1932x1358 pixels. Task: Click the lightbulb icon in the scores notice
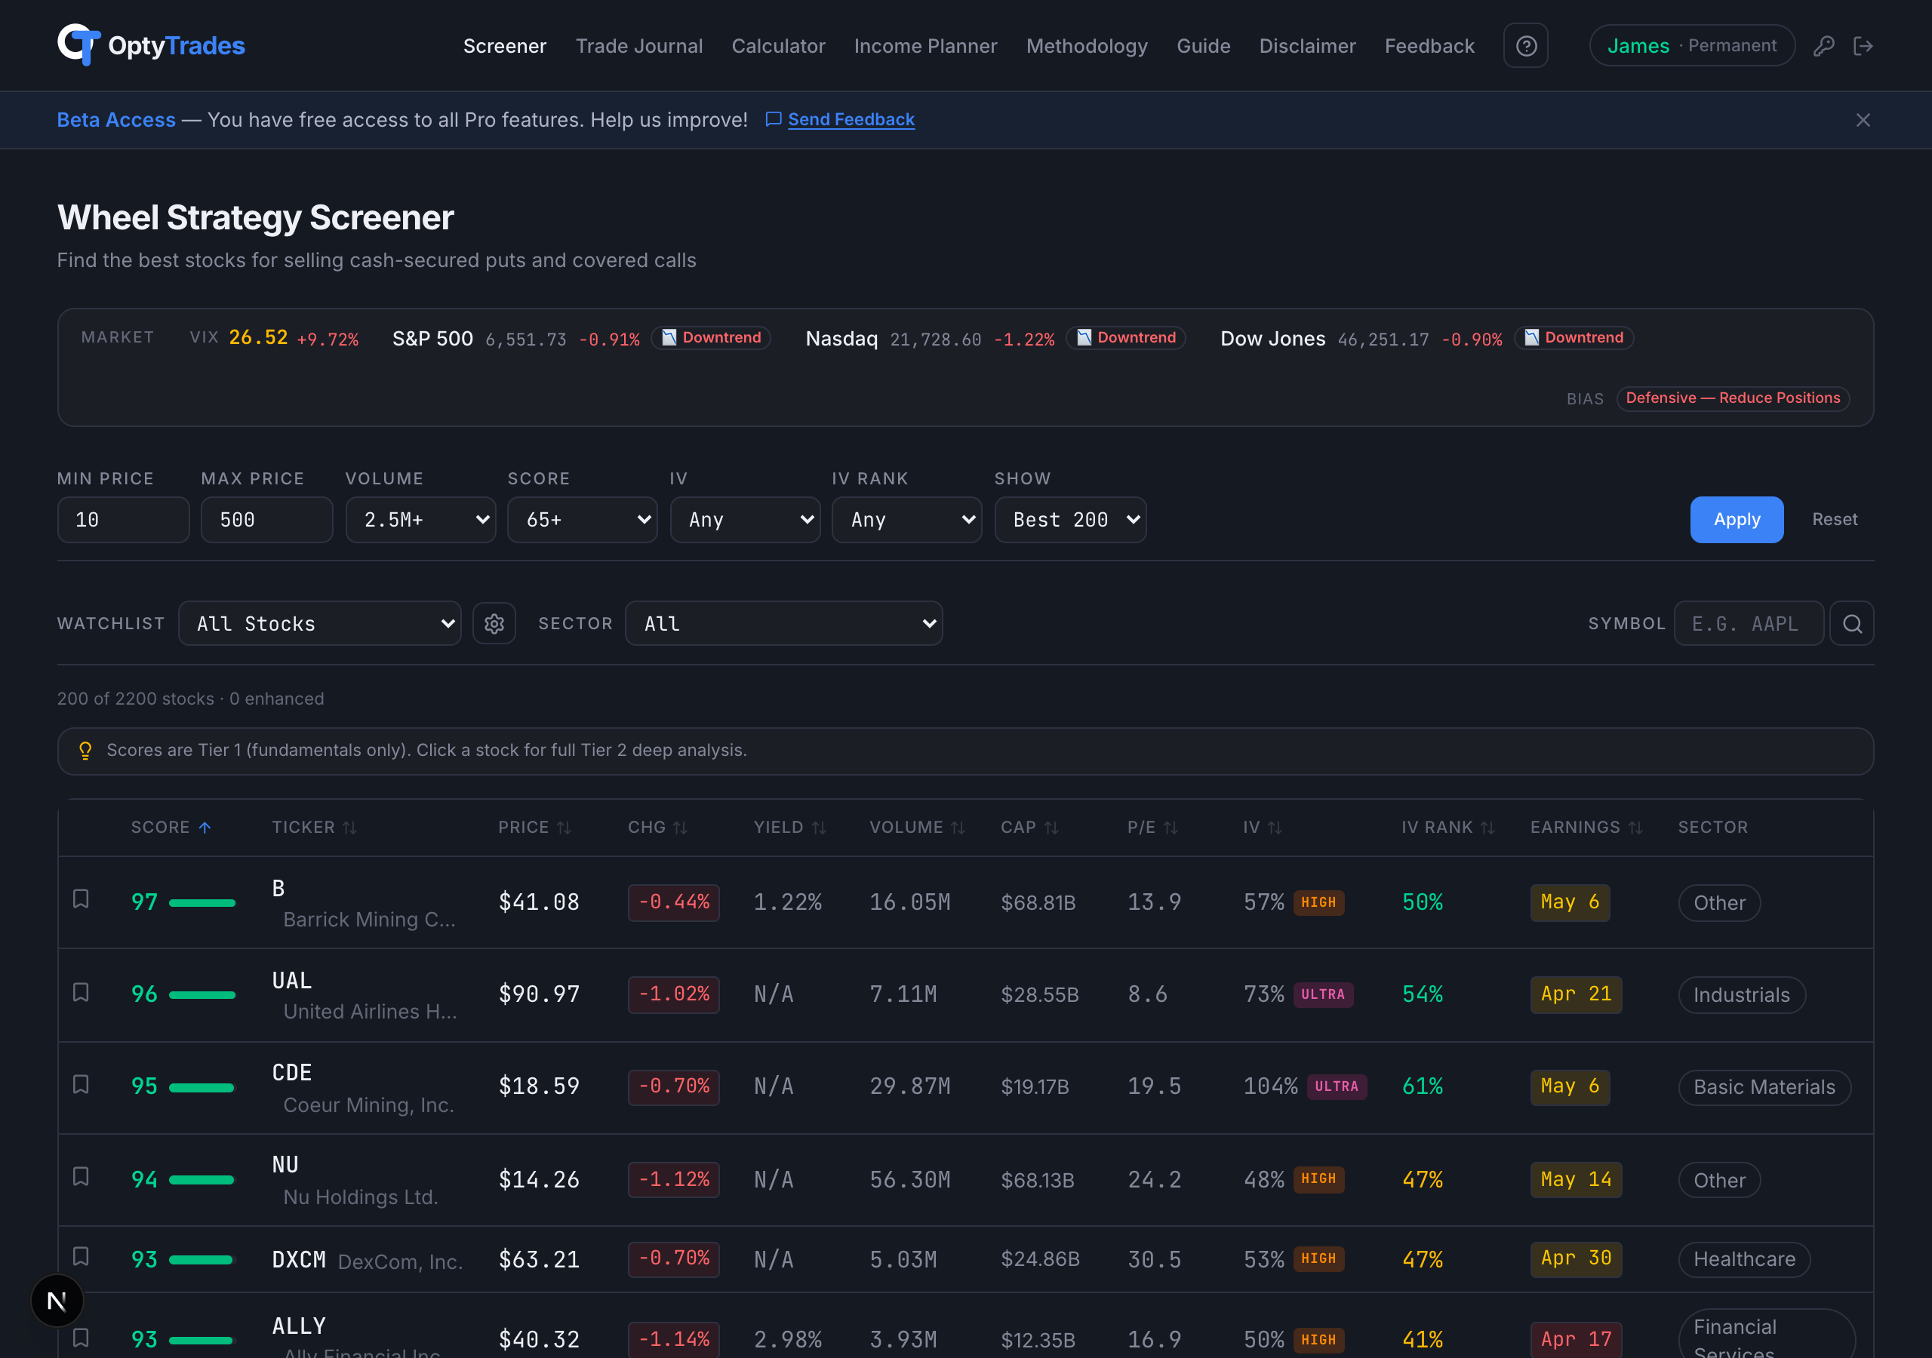pyautogui.click(x=85, y=751)
